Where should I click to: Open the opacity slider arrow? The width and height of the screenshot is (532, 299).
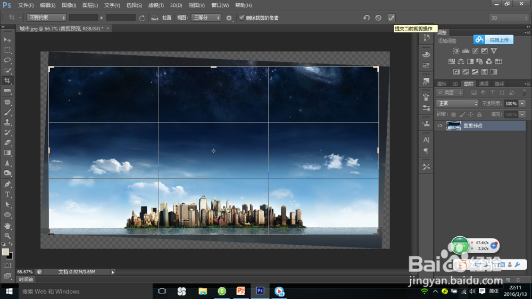coord(522,104)
